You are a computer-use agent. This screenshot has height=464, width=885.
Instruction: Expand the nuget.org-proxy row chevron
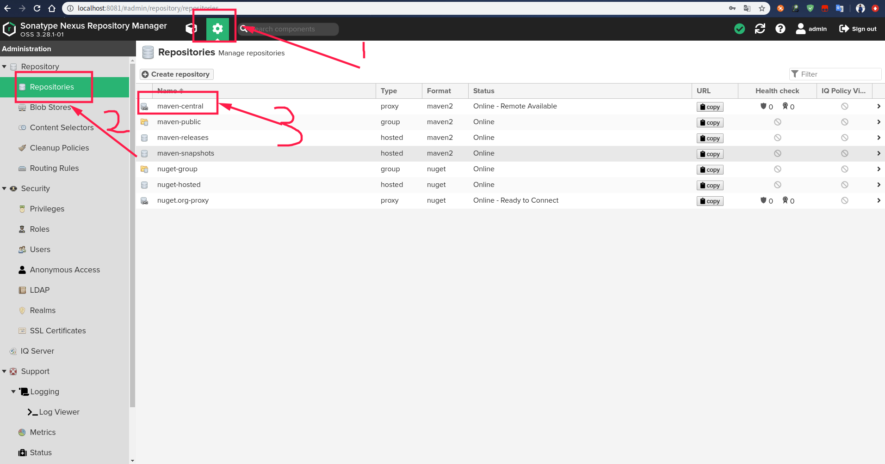[x=879, y=200]
